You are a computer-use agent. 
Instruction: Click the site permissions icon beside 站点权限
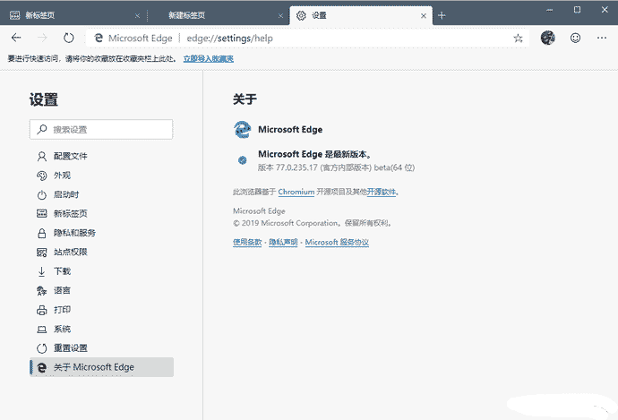click(x=41, y=253)
